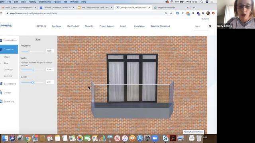Open the Calendar app in the dock
Image resolution: width=255 pixels, height=143 pixels.
pyautogui.click(x=50, y=138)
